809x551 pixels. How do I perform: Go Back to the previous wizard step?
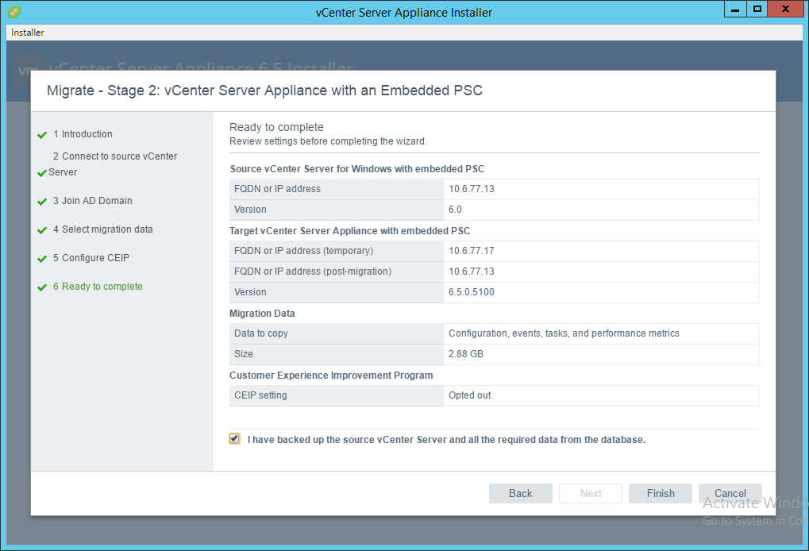click(520, 493)
